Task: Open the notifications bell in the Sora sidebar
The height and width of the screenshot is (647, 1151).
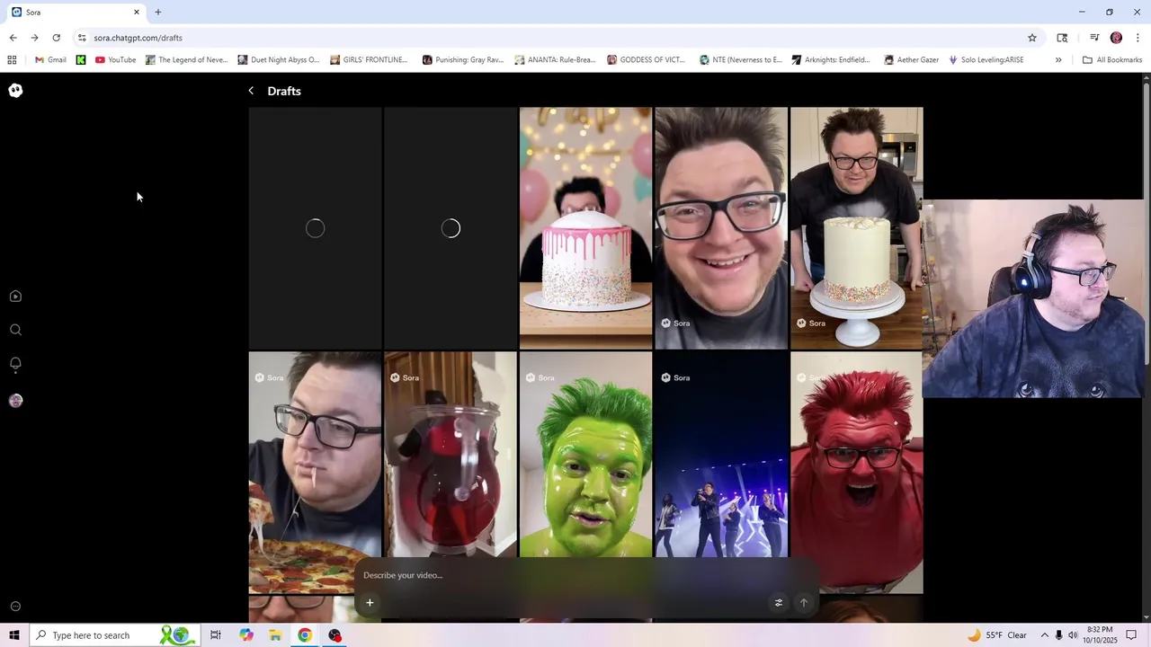Action: [x=15, y=364]
